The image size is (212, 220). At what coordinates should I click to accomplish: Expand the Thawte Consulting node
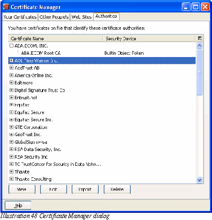click(x=11, y=179)
